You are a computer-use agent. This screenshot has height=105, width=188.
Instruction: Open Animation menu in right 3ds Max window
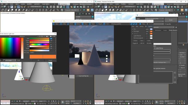(x=131, y=4)
